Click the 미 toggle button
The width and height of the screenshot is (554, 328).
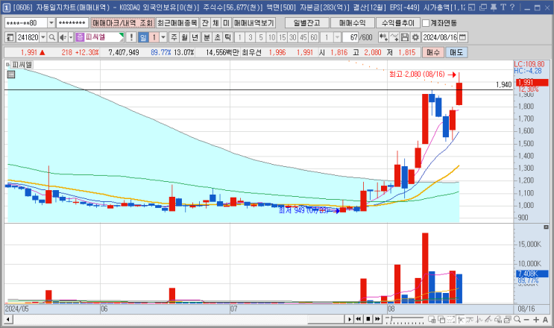226,23
